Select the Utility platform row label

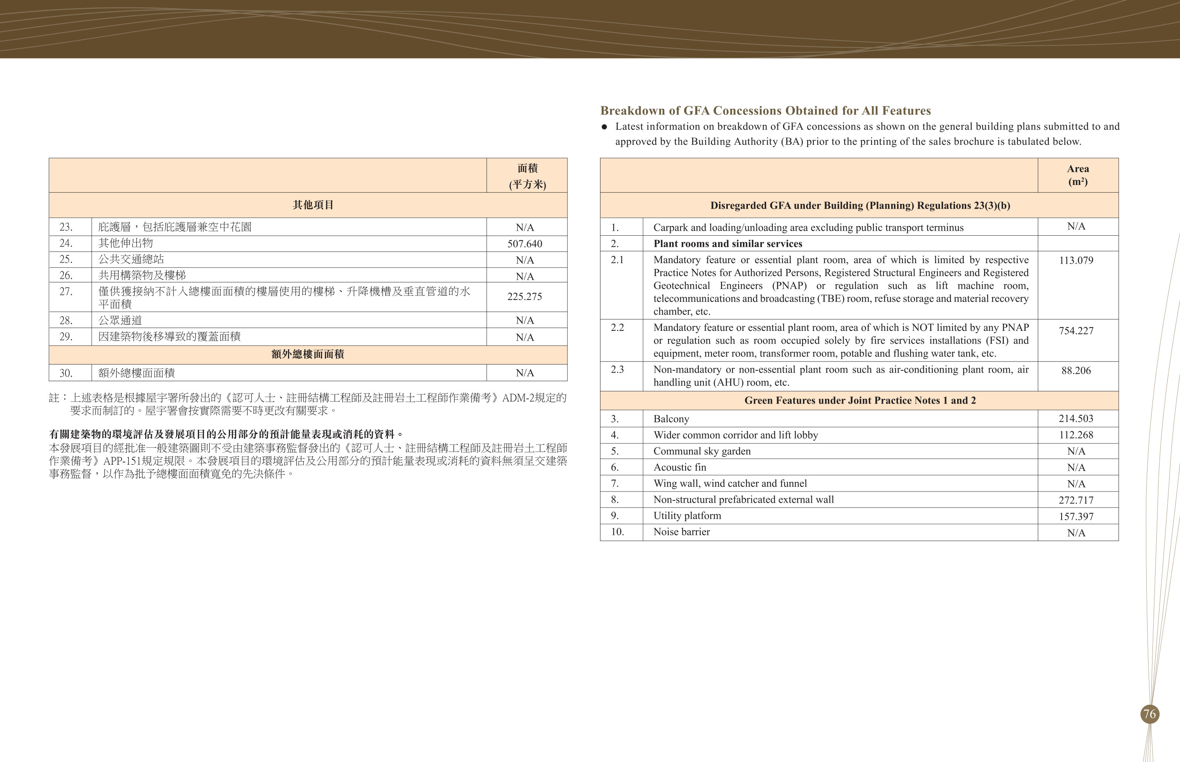[687, 515]
